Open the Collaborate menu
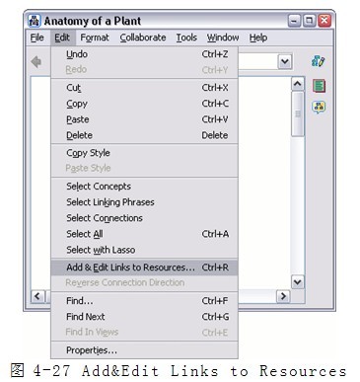Screen dimensions: 360x382 143,38
